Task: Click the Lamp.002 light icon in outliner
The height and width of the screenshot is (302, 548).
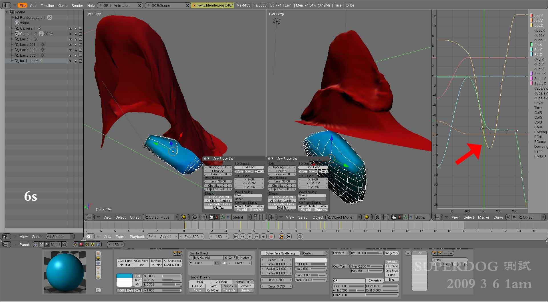Action: pos(43,50)
